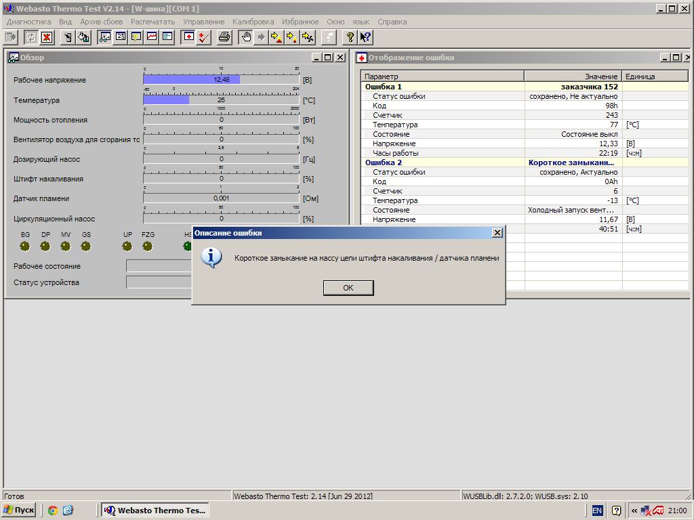
Task: Click the FZG indicator lamp
Action: [x=147, y=246]
